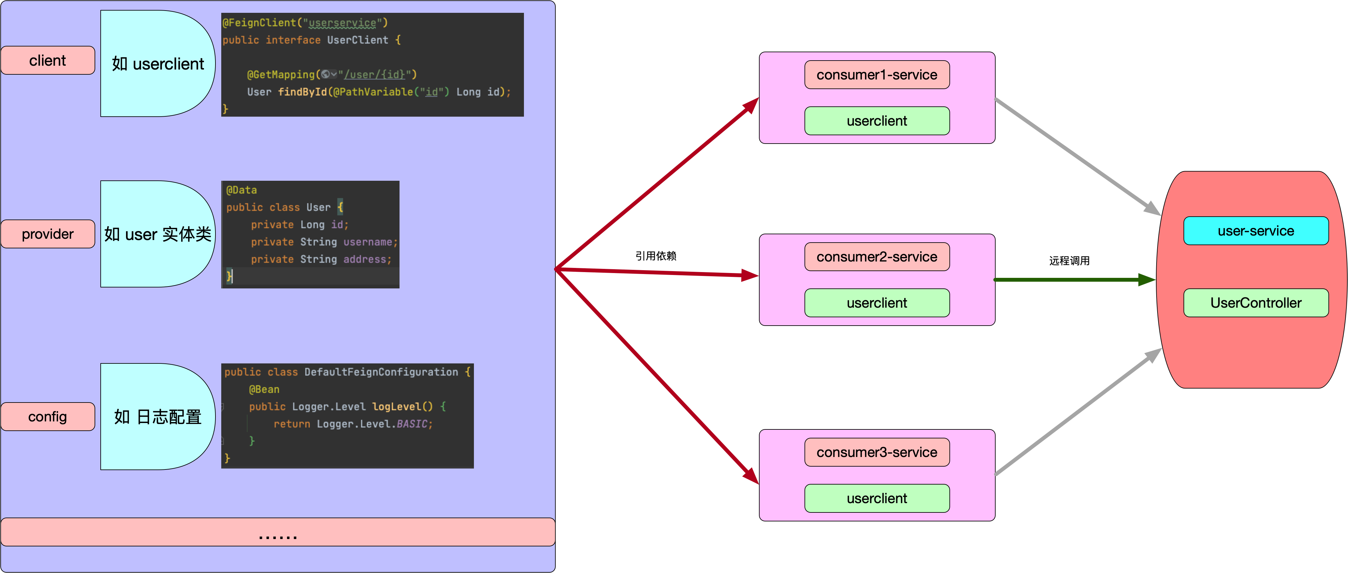Click the "return Logger.Level.BASIC;" code line
1348x573 pixels.
click(x=353, y=423)
